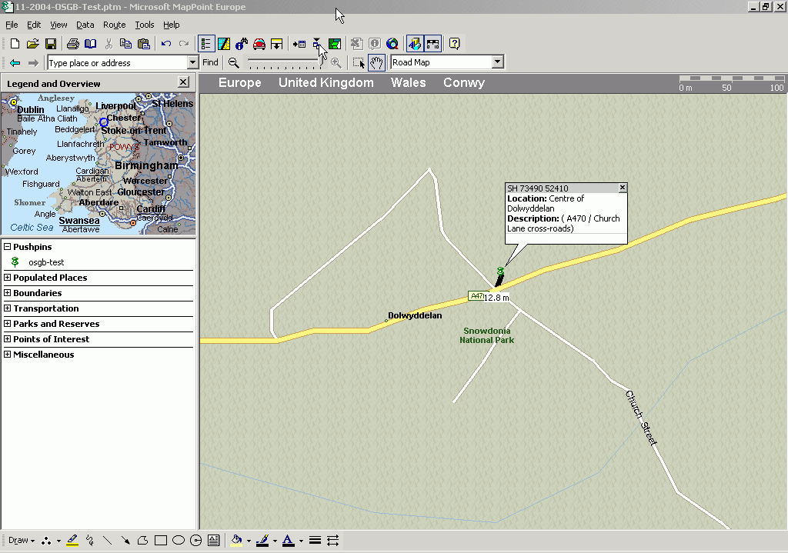Open the Route menu
The height and width of the screenshot is (553, 788).
(x=114, y=25)
